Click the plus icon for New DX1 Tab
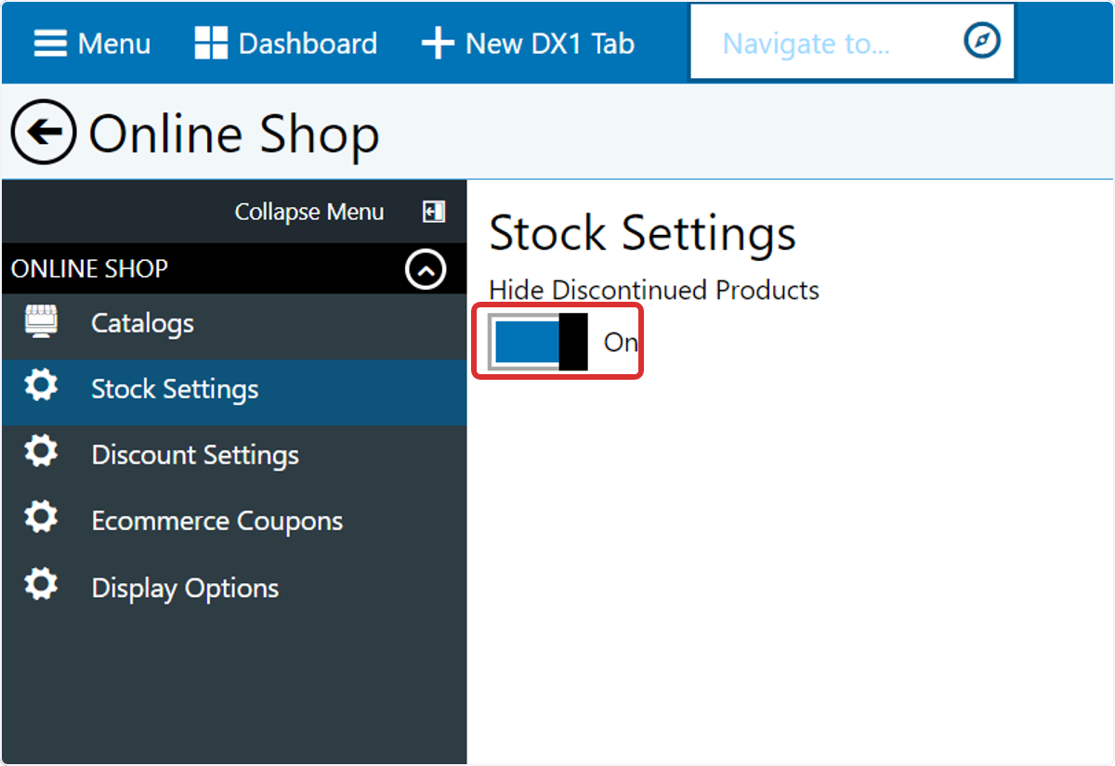The width and height of the screenshot is (1115, 766). (438, 44)
